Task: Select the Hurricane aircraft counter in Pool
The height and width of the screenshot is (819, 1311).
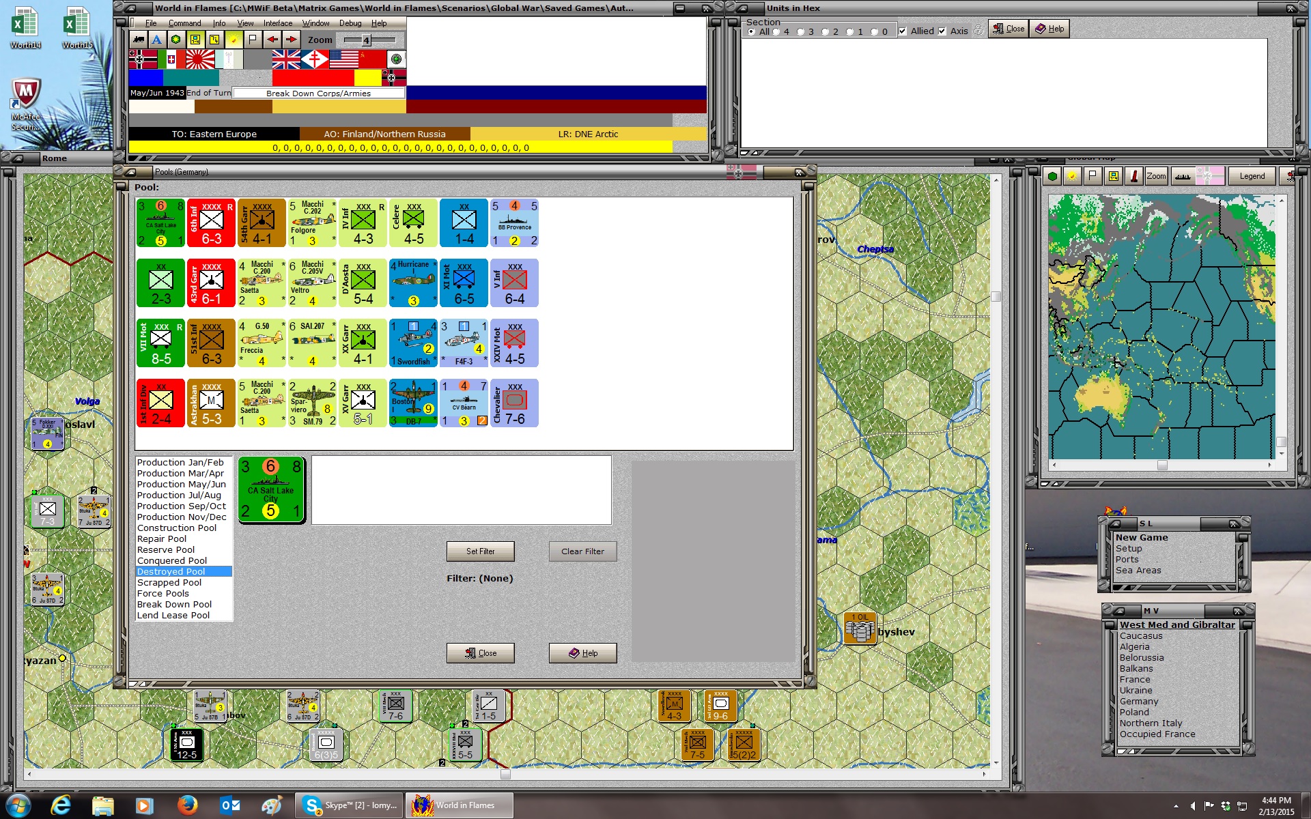Action: pyautogui.click(x=413, y=283)
